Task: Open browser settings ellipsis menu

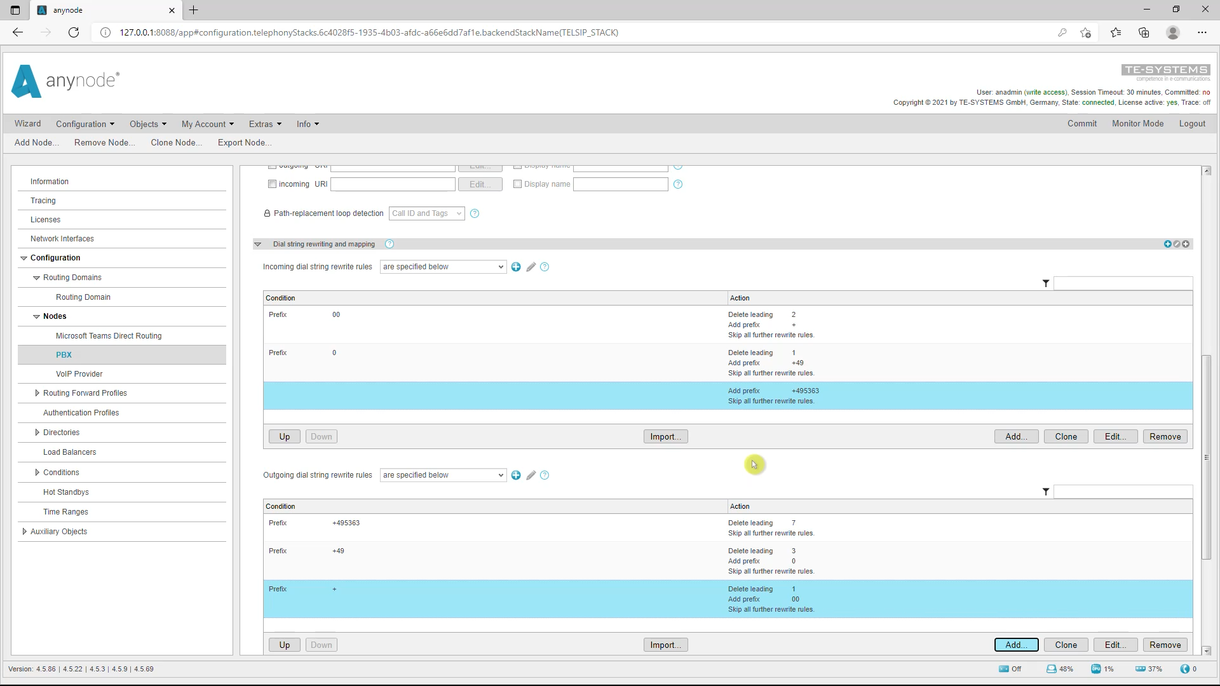Action: coord(1202,32)
